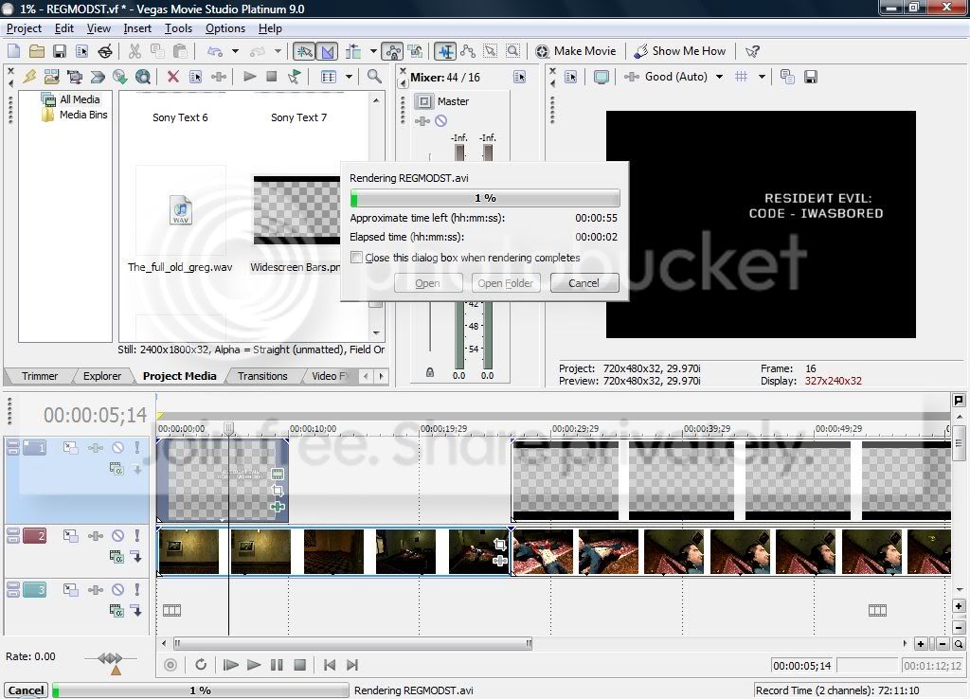970x699 pixels.
Task: Click the Cut scissors icon
Action: click(135, 51)
